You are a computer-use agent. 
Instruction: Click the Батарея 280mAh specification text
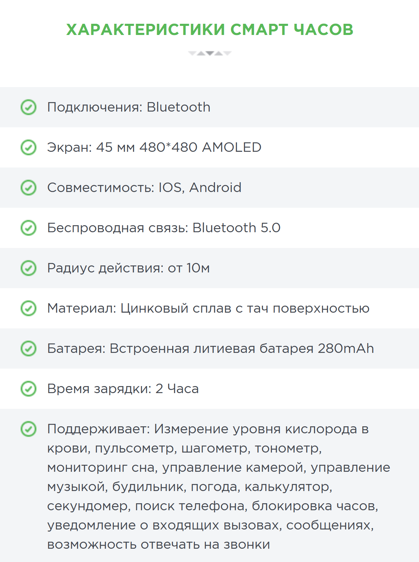[x=210, y=349]
